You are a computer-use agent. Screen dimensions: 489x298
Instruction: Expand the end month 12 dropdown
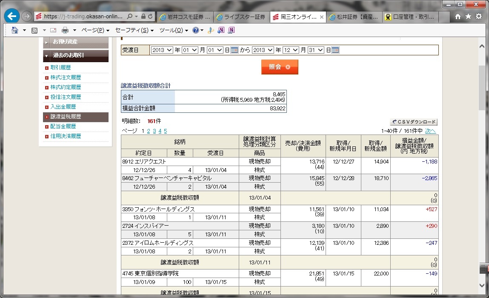291,50
